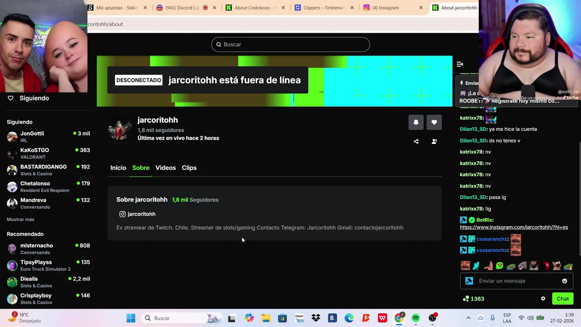
Task: Select the praying hands quick emote
Action: 477,266
